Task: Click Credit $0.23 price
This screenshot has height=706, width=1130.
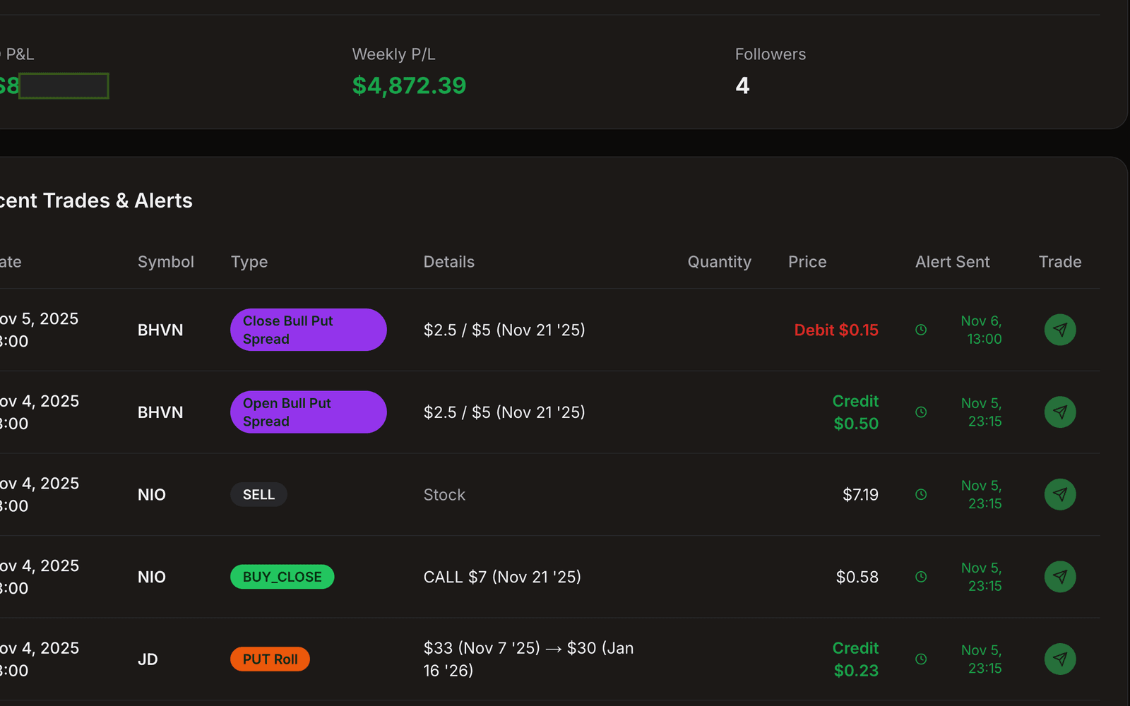Action: point(856,659)
